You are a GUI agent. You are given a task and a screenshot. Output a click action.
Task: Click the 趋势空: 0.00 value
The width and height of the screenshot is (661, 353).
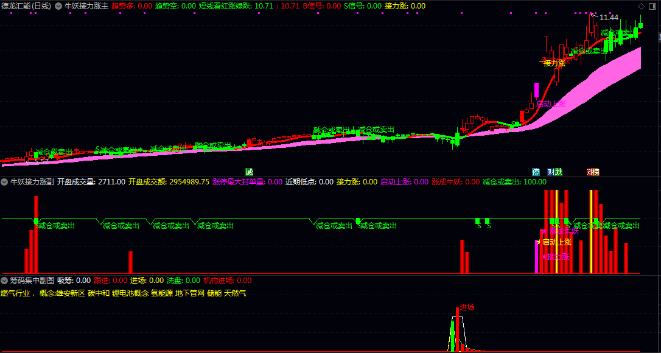175,6
